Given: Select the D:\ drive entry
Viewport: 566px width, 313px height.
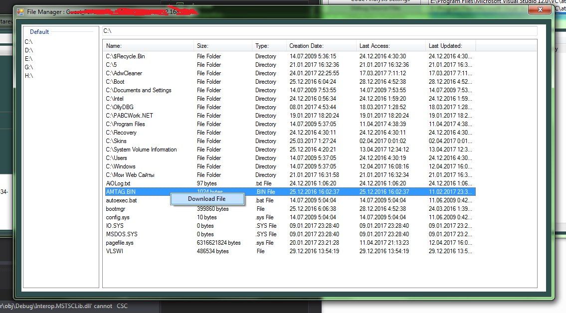Looking at the screenshot, I should tap(29, 50).
